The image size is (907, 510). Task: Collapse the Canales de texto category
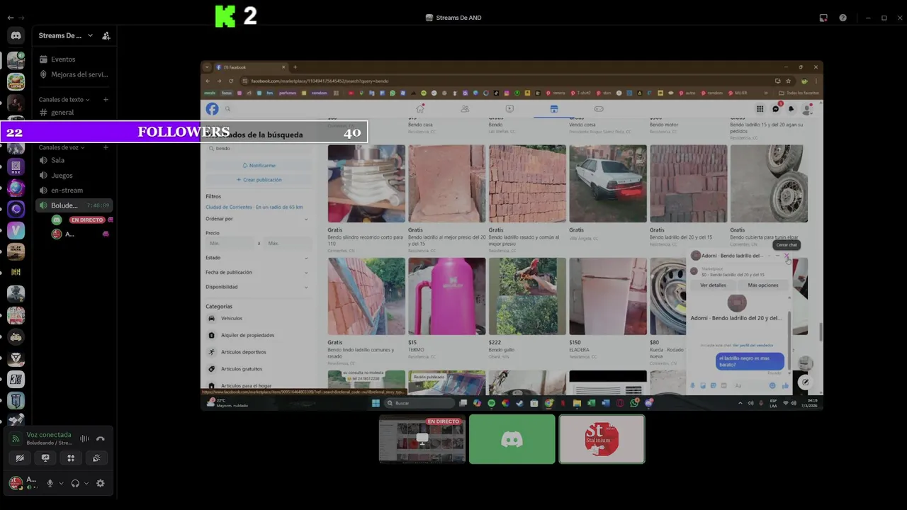pos(64,100)
